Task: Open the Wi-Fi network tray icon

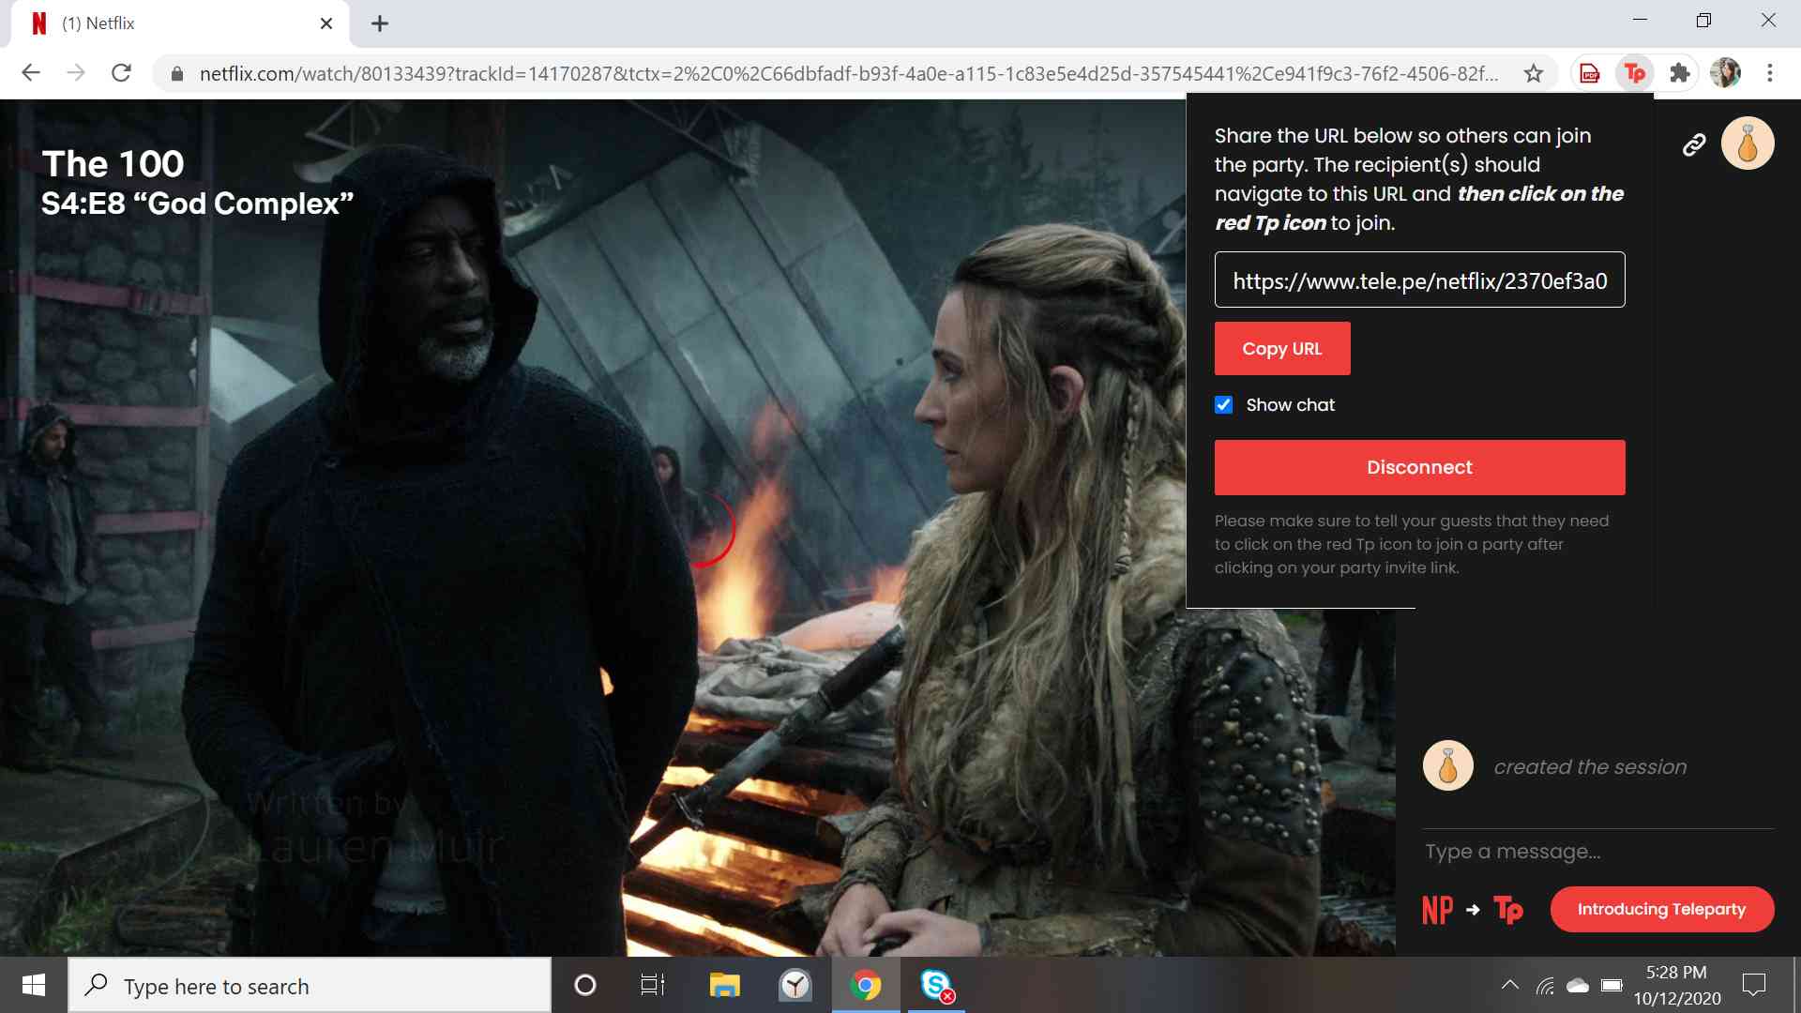Action: tap(1545, 985)
